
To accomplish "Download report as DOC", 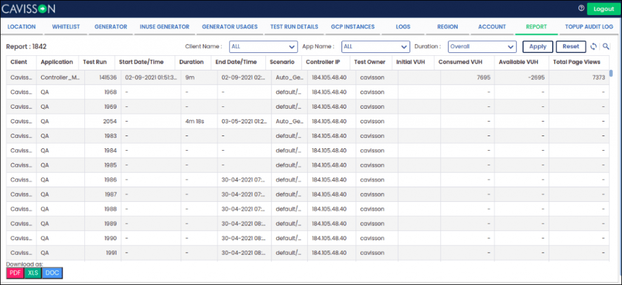I will point(52,273).
